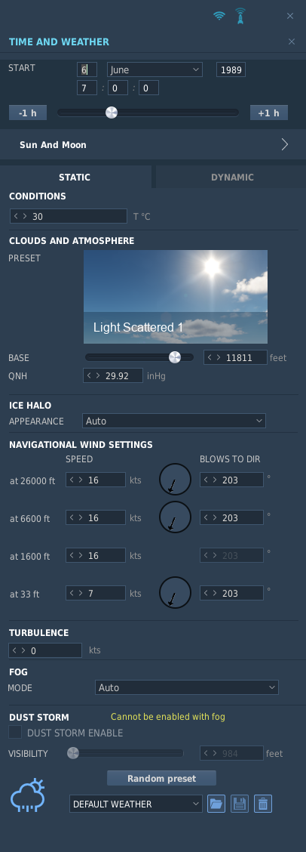Open the Ice Halo Appearance dropdown

(173, 421)
